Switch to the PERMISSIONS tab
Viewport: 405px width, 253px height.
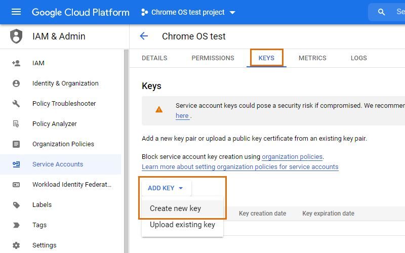tap(213, 58)
